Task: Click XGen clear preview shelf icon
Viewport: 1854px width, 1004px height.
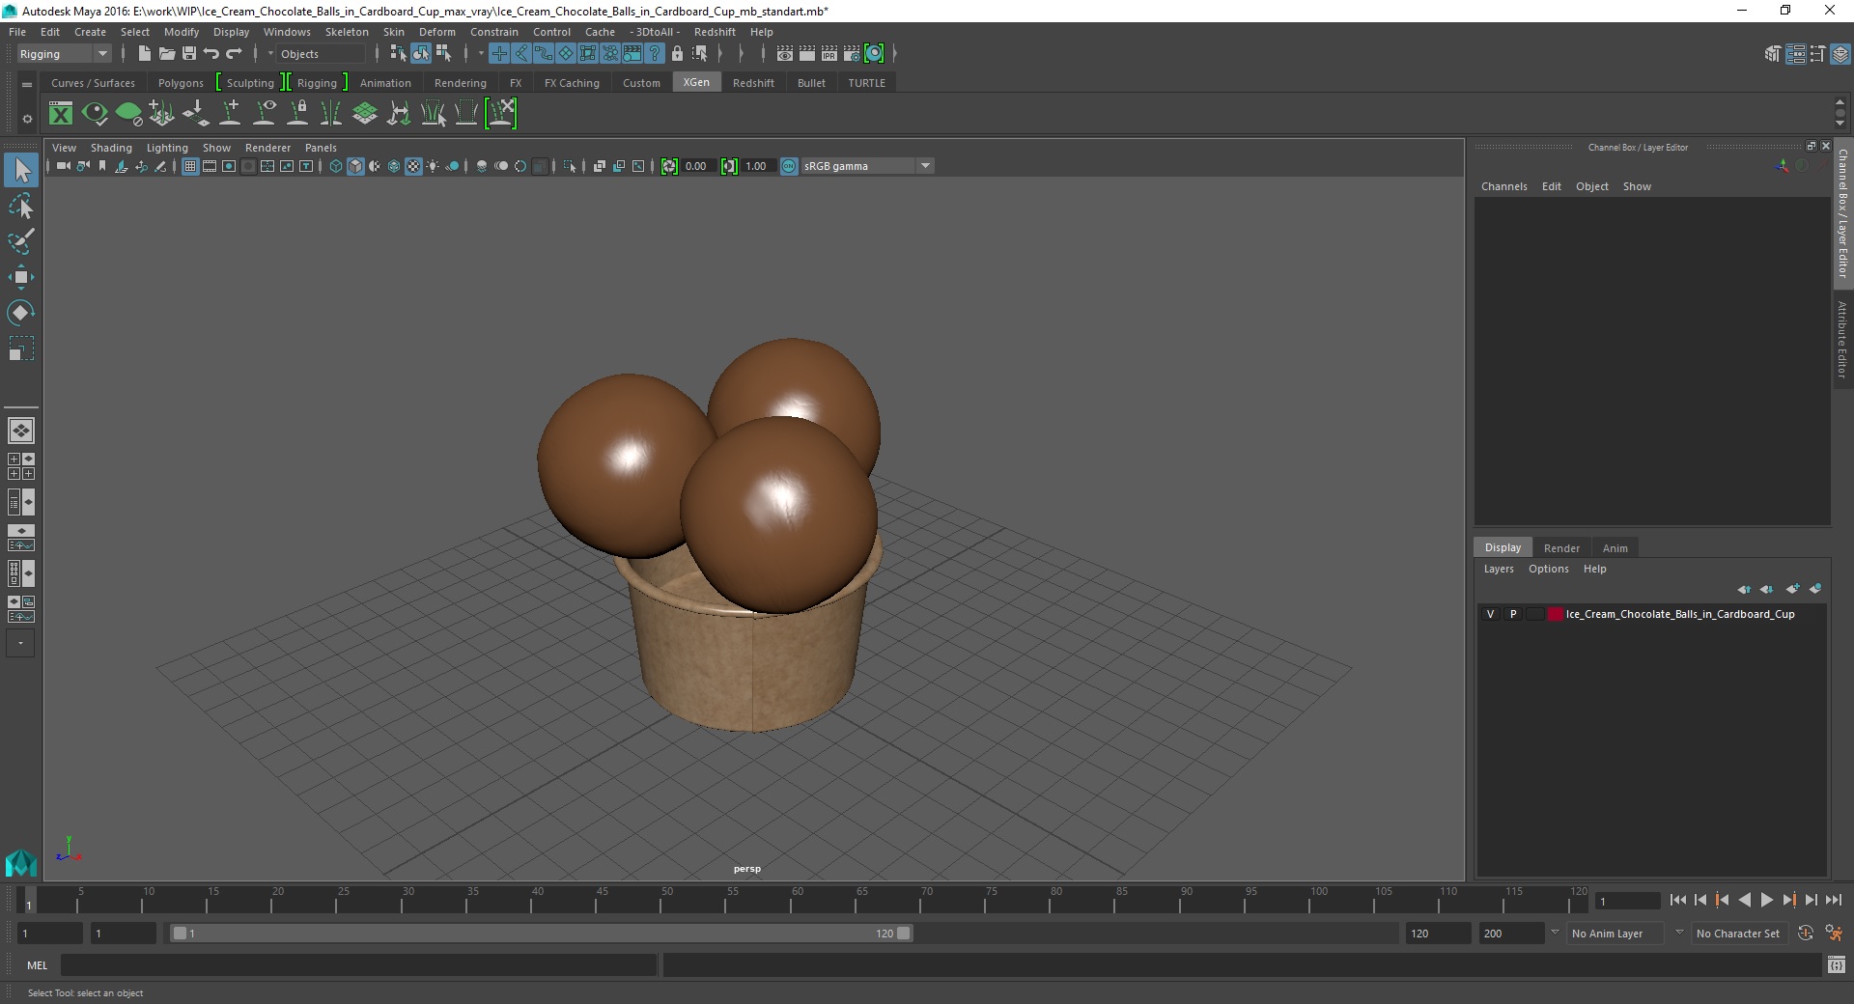Action: tap(128, 114)
